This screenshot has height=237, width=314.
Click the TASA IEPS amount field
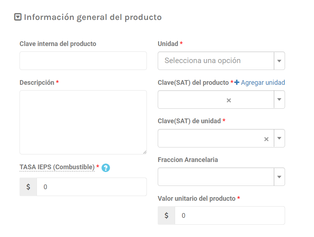click(92, 187)
